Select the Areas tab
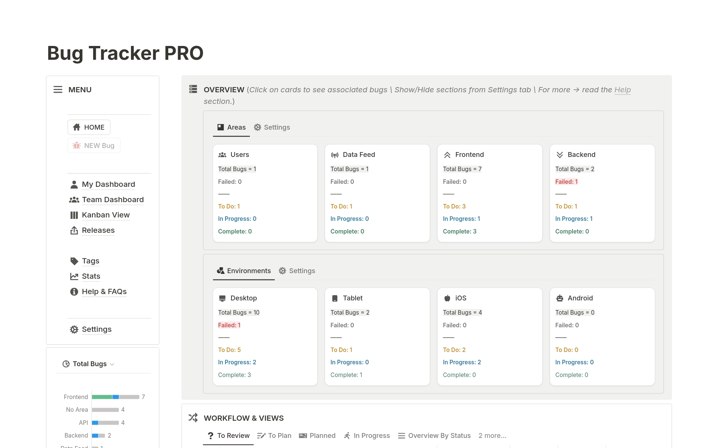This screenshot has width=718, height=448. coord(231,127)
